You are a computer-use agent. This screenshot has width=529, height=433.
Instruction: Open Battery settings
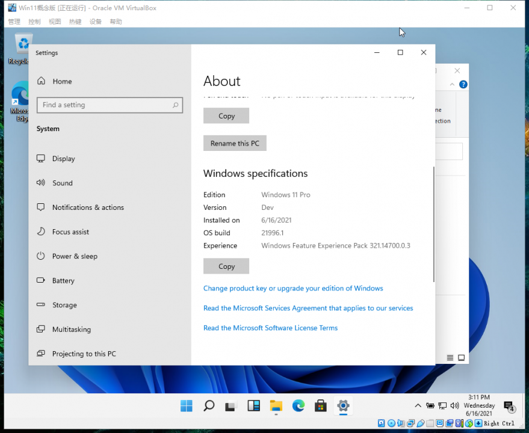pos(55,281)
